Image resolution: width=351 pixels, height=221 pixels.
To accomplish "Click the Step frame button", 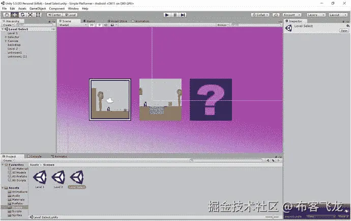I will point(183,15).
